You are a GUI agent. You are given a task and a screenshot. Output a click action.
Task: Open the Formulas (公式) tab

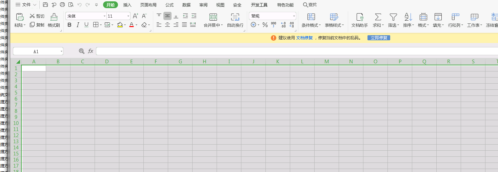[x=170, y=5]
